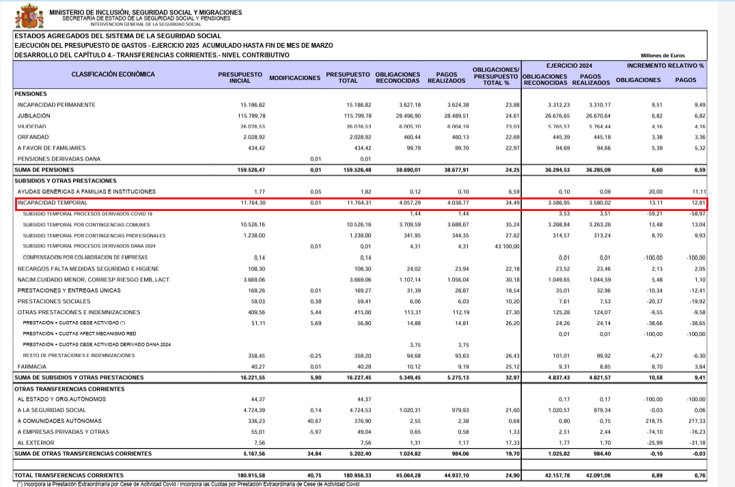Click the Spanish coat of arms logo

tap(29, 15)
